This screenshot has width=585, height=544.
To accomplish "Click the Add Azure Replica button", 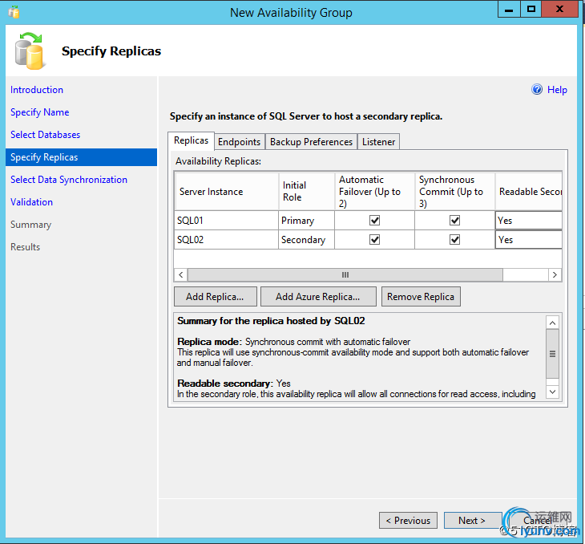I will [x=318, y=297].
